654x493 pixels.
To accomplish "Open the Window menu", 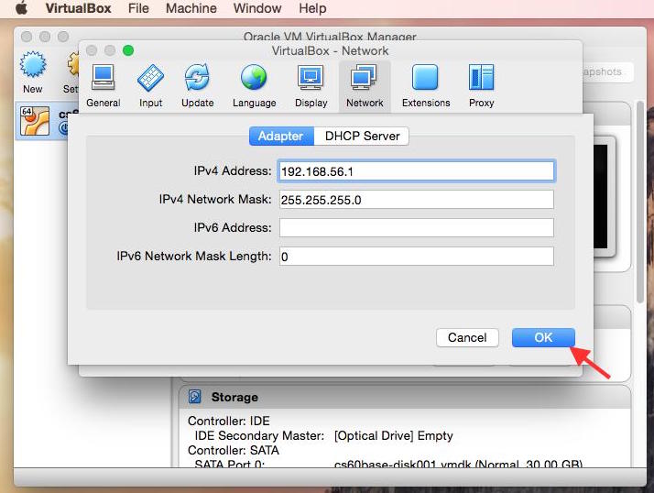I will click(257, 8).
